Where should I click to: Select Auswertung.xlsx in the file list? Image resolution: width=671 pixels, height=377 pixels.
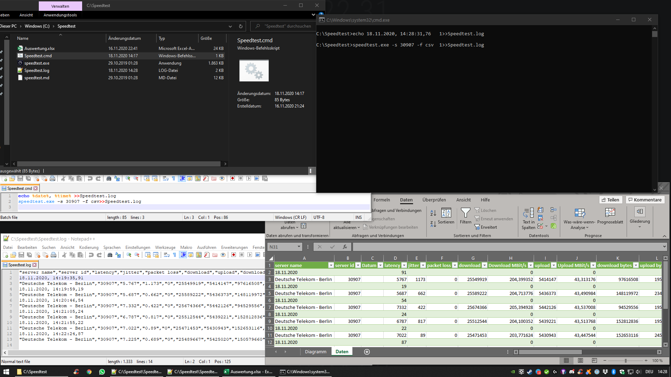tap(39, 49)
